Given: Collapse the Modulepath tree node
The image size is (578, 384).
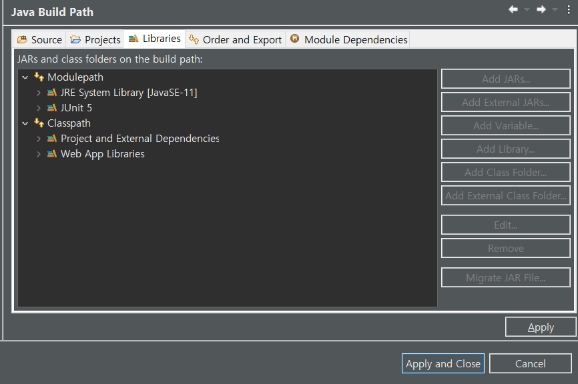Looking at the screenshot, I should (25, 77).
